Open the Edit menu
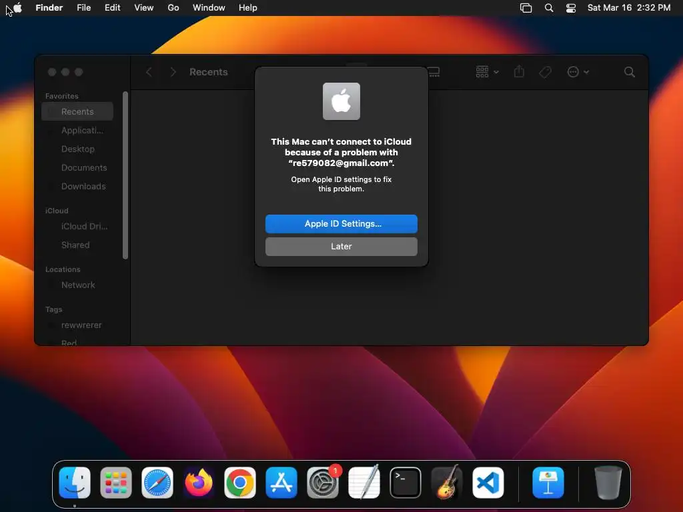 point(112,8)
